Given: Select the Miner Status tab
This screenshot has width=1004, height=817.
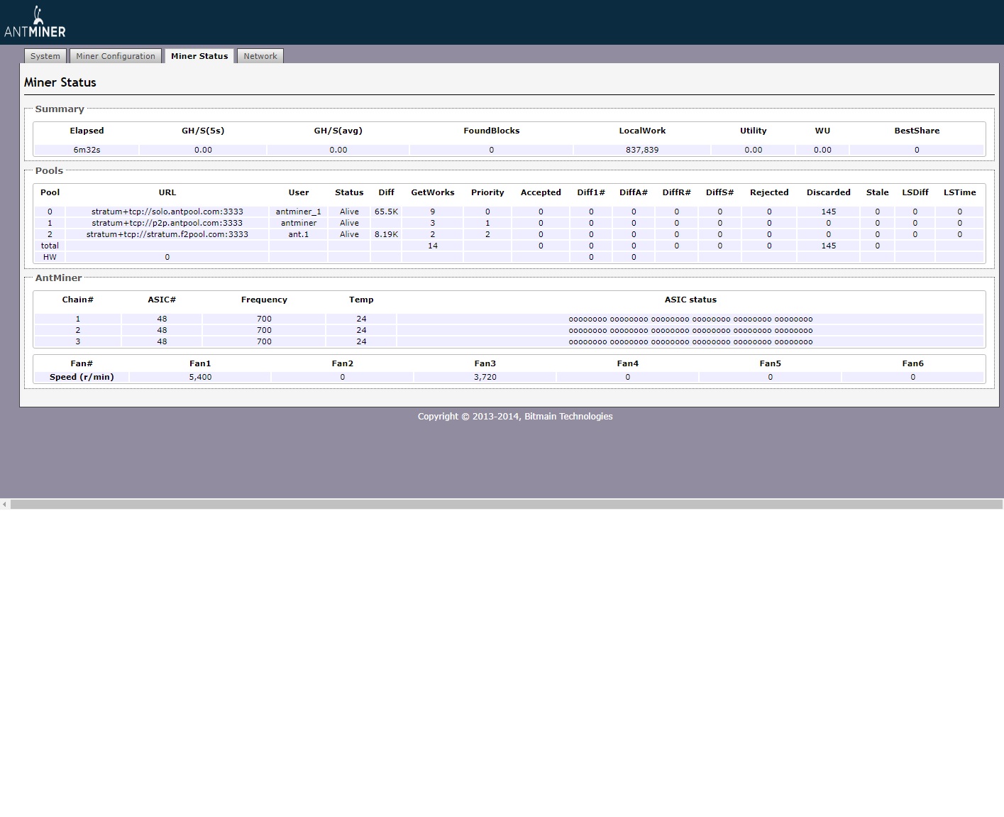Looking at the screenshot, I should click(x=199, y=56).
